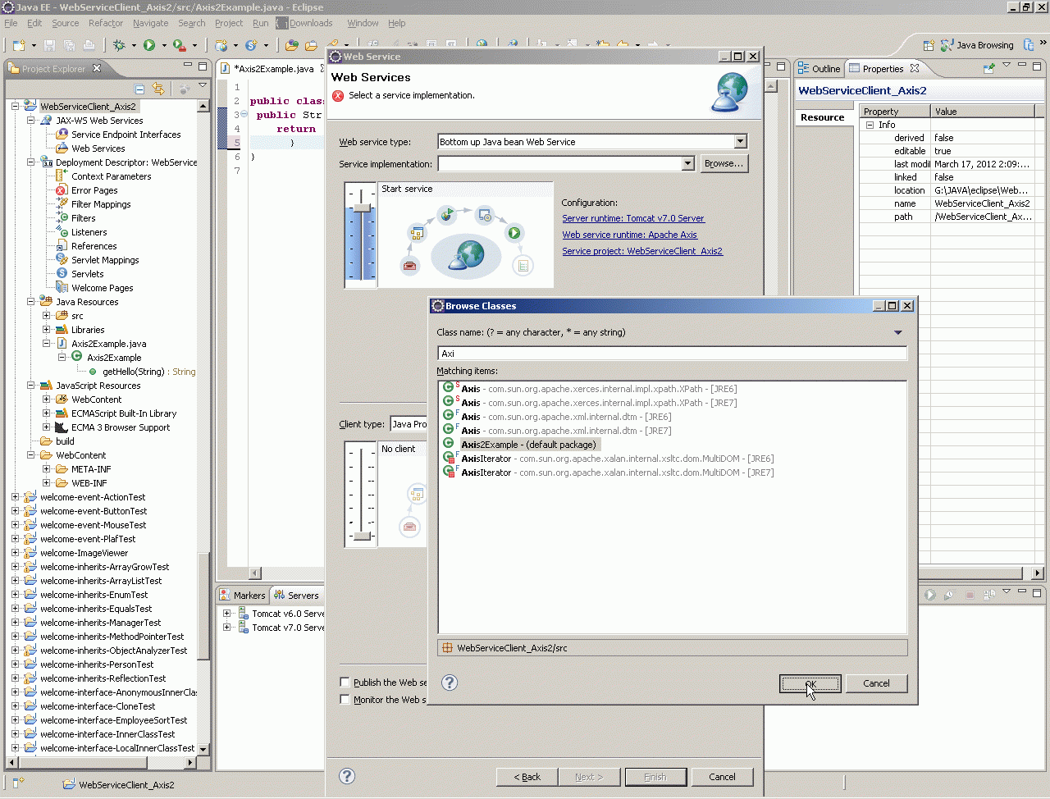Viewport: 1050px width, 799px height.
Task: Switch to the Outline tab
Action: [x=819, y=69]
